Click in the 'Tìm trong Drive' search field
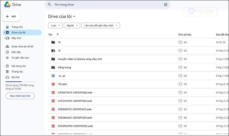 pyautogui.click(x=107, y=5)
